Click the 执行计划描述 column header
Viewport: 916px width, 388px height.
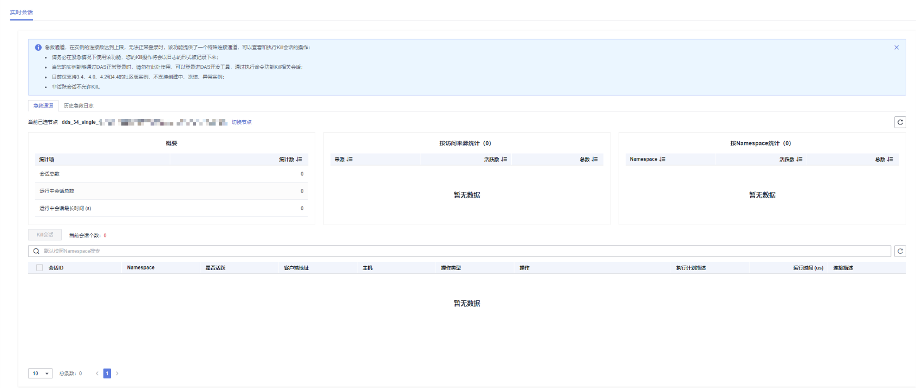coord(691,268)
